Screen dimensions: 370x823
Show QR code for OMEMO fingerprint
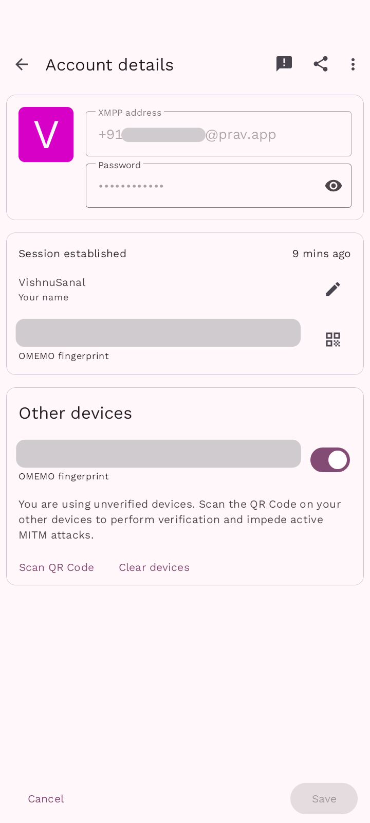click(333, 339)
